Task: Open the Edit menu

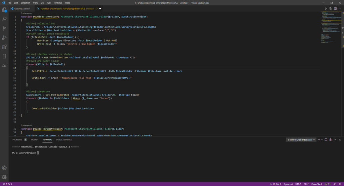Action: click(16, 3)
